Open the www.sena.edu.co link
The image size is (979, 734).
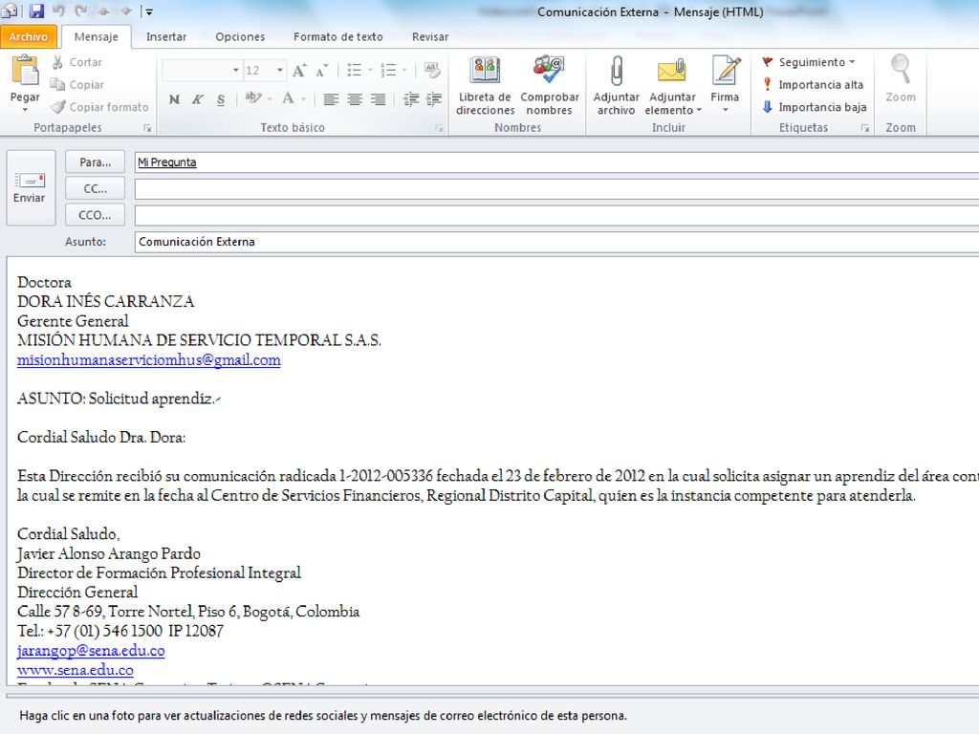point(76,670)
